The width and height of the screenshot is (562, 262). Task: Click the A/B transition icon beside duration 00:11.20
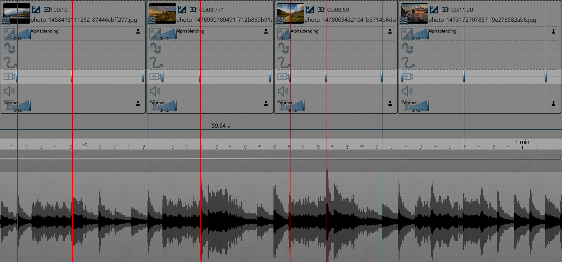pyautogui.click(x=434, y=10)
